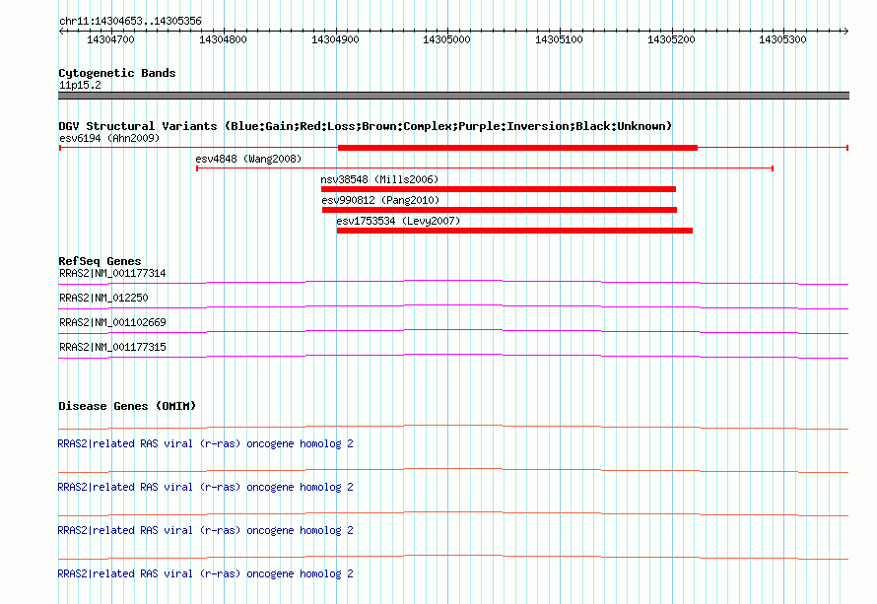
Task: Open the third RRAS2 oncogene homolog 2 link
Action: click(205, 531)
